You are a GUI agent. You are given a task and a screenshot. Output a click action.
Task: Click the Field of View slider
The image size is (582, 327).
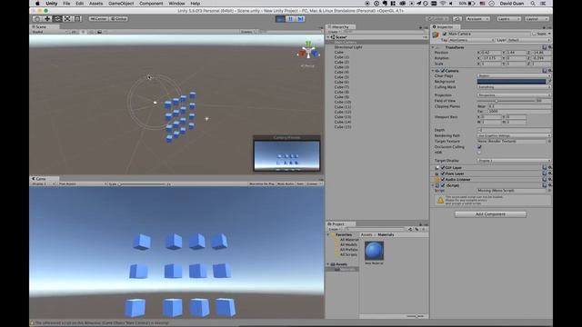506,101
